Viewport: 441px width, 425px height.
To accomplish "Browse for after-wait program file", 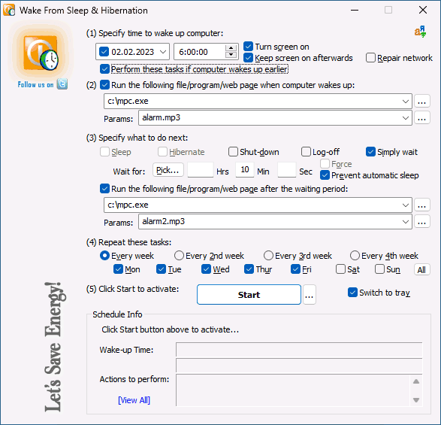I will (421, 205).
